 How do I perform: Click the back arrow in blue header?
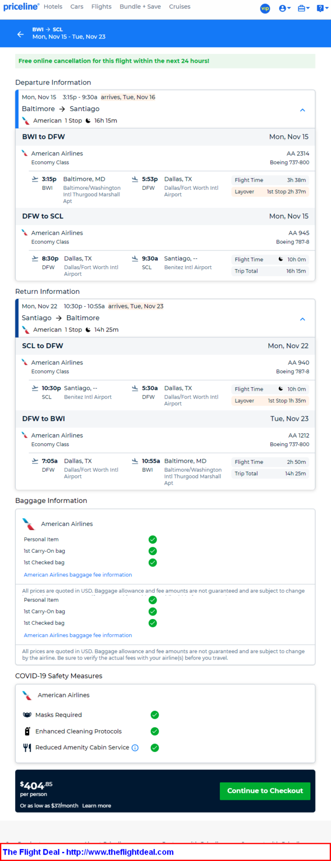click(20, 34)
